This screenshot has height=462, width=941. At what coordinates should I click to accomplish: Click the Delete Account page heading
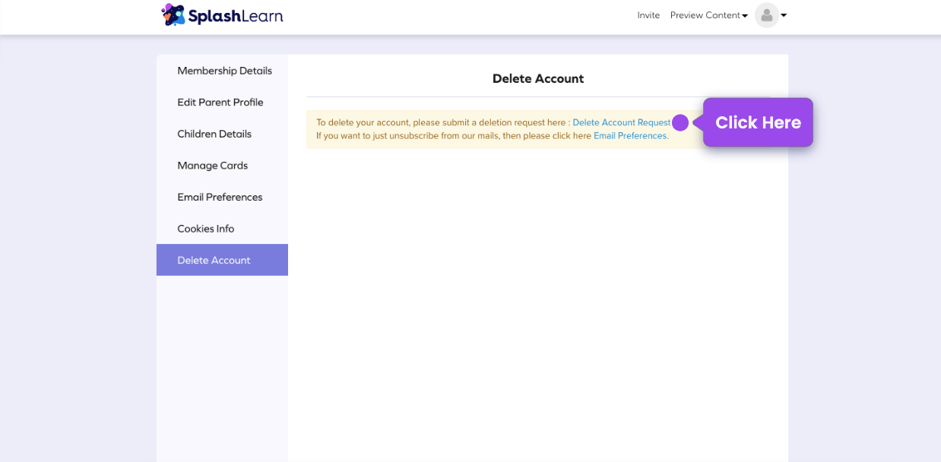pyautogui.click(x=537, y=78)
